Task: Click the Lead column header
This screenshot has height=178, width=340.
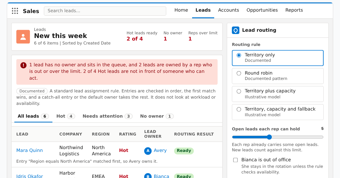Action: [22, 134]
